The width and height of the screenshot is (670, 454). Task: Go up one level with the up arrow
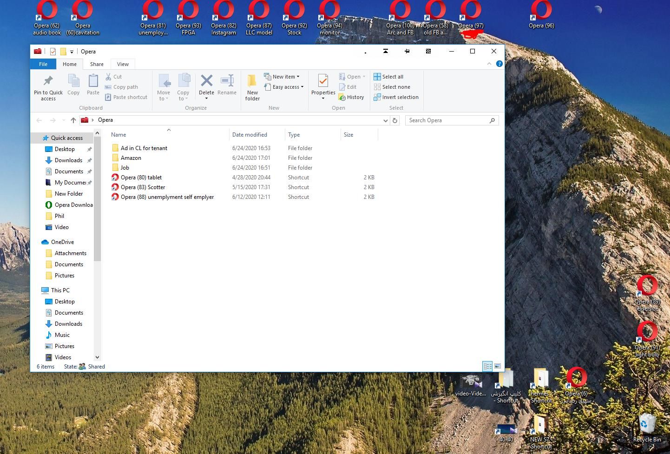coord(73,120)
